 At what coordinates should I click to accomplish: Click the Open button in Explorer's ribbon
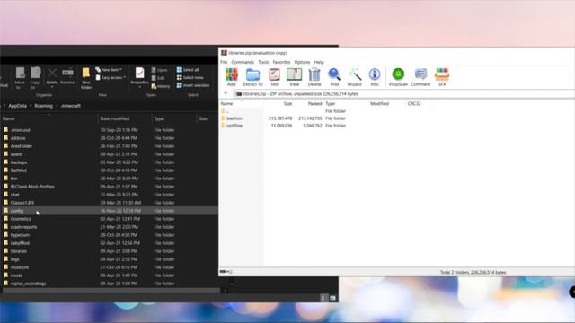pos(160,70)
